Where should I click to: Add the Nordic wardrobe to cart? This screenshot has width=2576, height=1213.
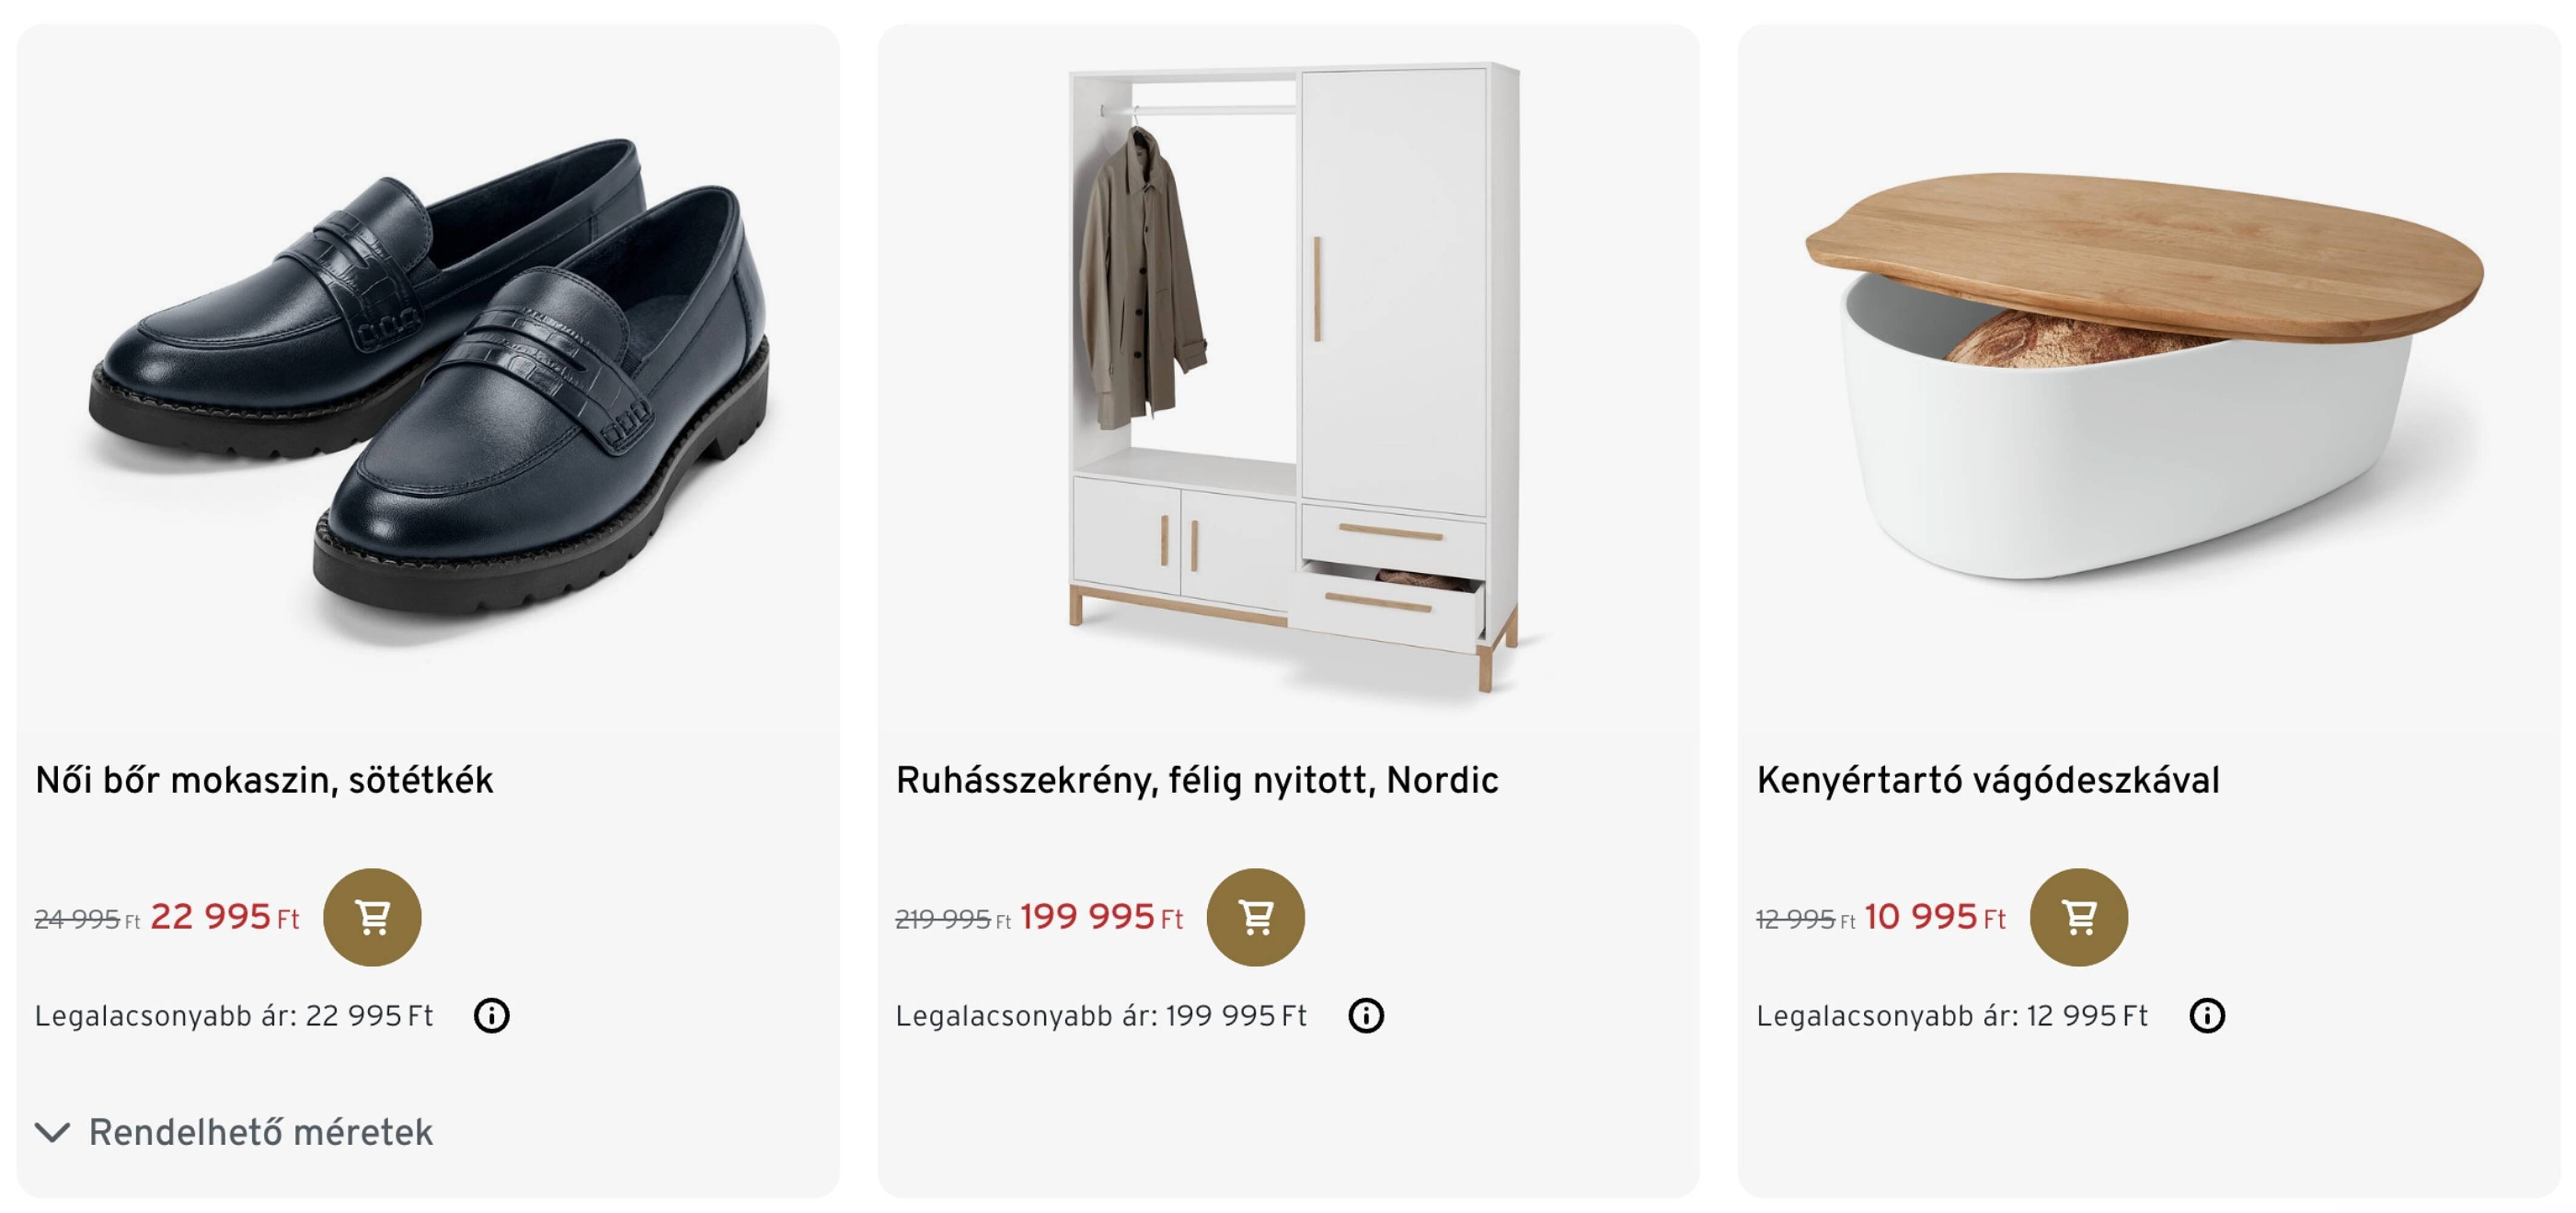click(1255, 916)
